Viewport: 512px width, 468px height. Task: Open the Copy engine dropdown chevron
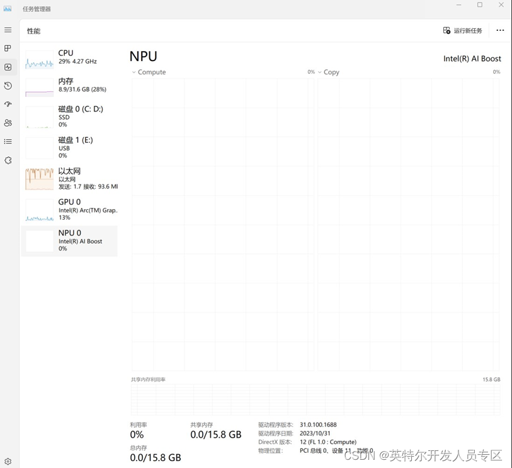(x=320, y=72)
